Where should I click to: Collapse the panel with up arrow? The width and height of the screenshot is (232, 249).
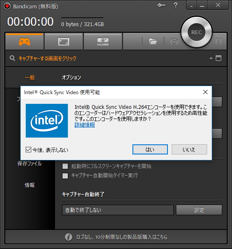point(211,58)
